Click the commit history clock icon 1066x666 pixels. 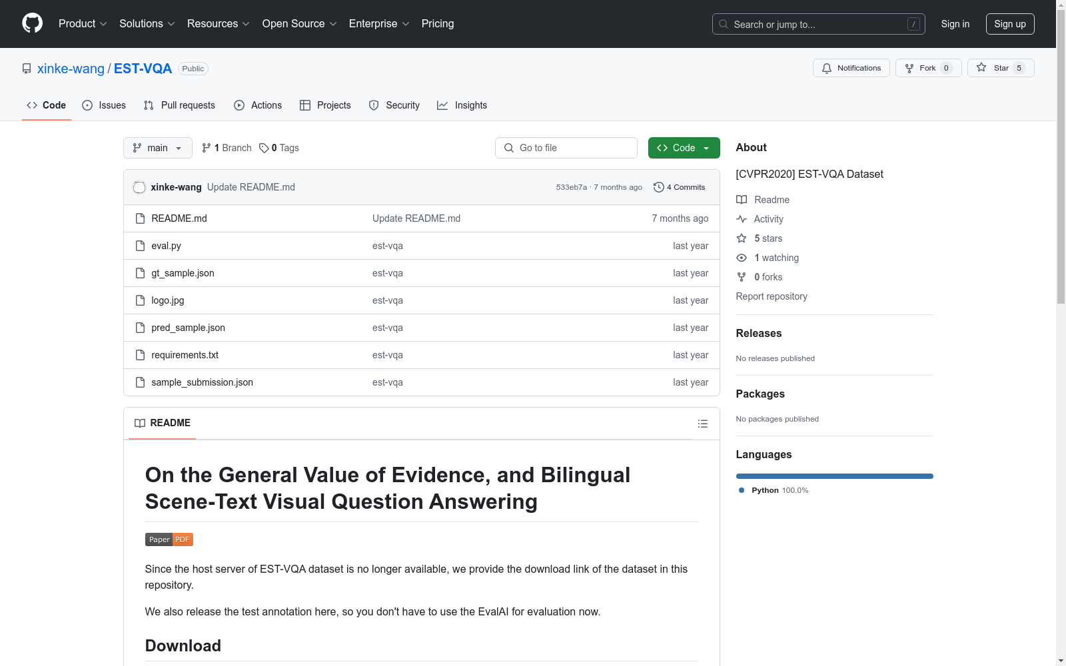click(x=659, y=187)
